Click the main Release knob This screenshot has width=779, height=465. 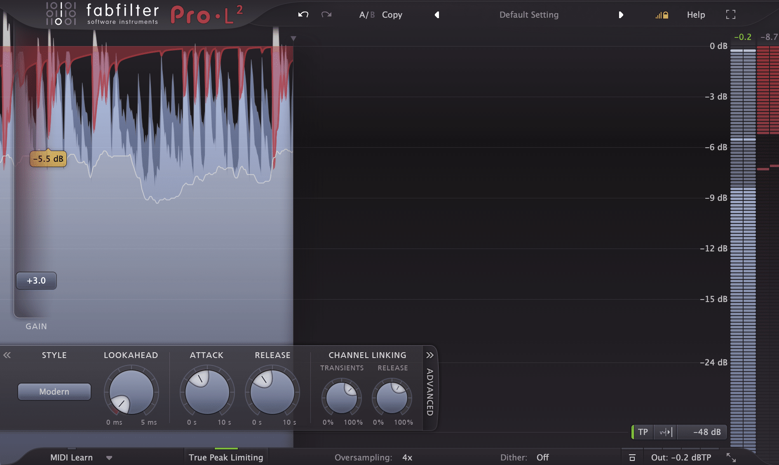click(272, 392)
